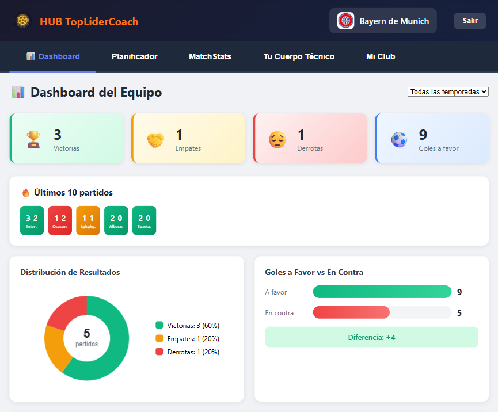
Task: Click the green A favor progress bar
Action: coord(382,292)
